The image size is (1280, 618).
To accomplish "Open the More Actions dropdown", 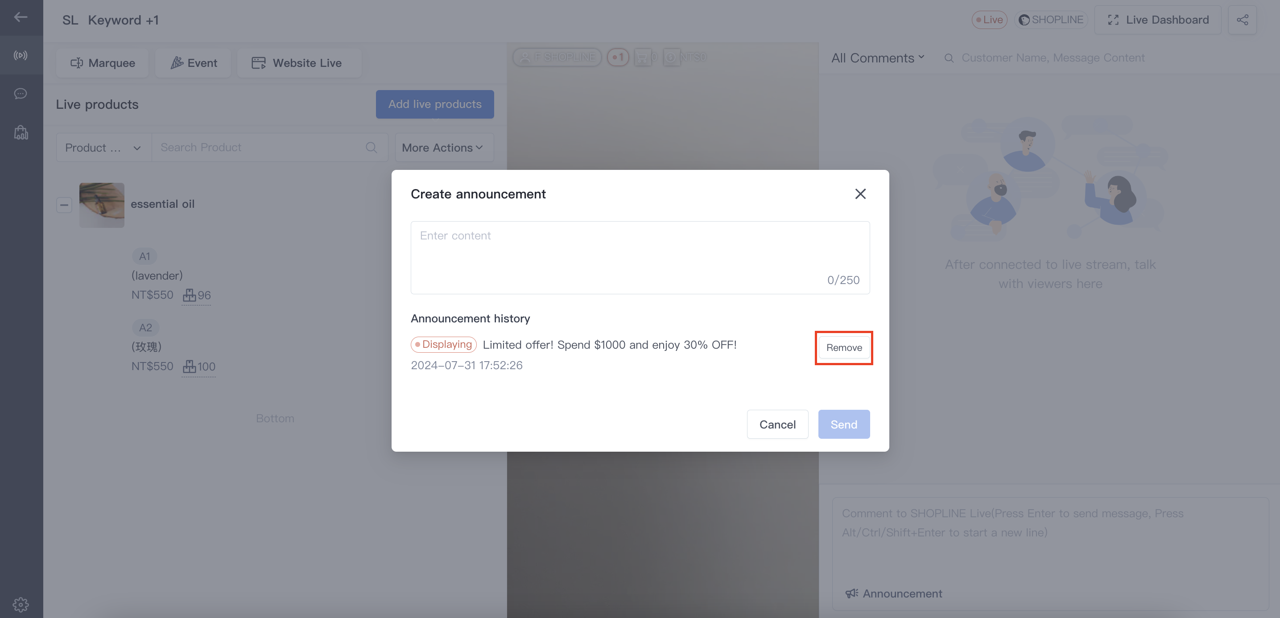I will point(444,148).
